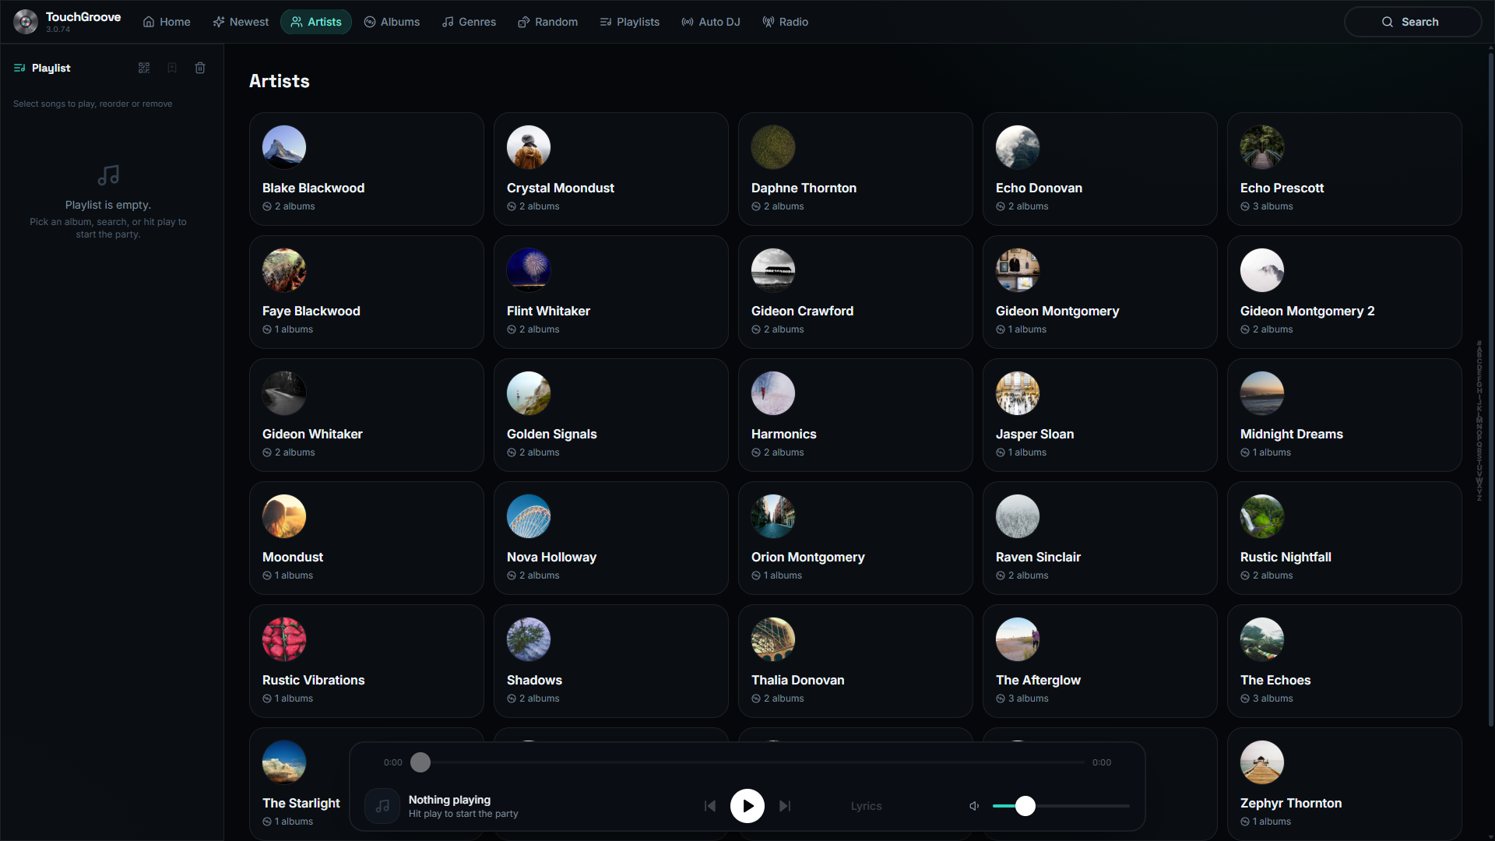The width and height of the screenshot is (1495, 841).
Task: Launch Auto DJ from the navigation bar
Action: tap(711, 22)
